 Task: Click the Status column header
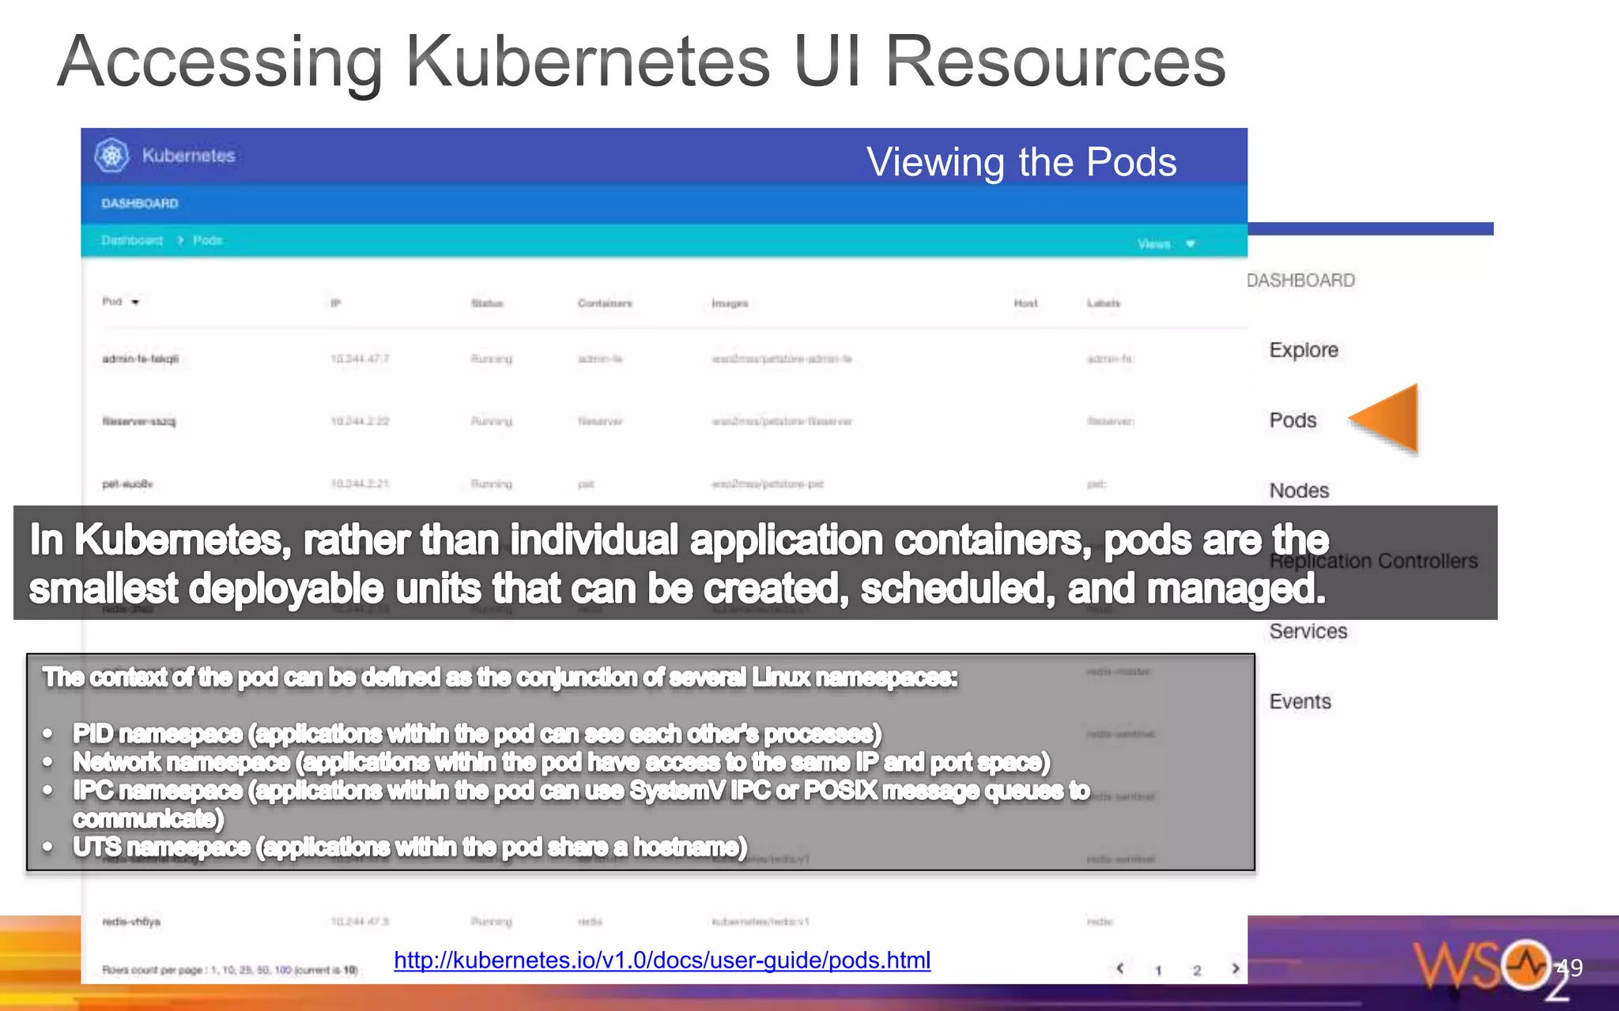pyautogui.click(x=487, y=303)
